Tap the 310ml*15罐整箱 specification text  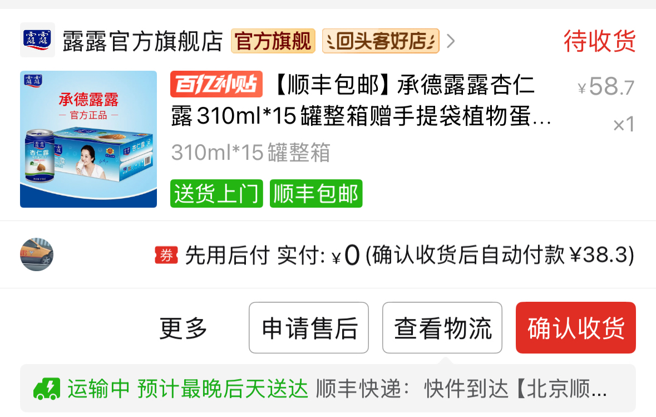coord(250,152)
